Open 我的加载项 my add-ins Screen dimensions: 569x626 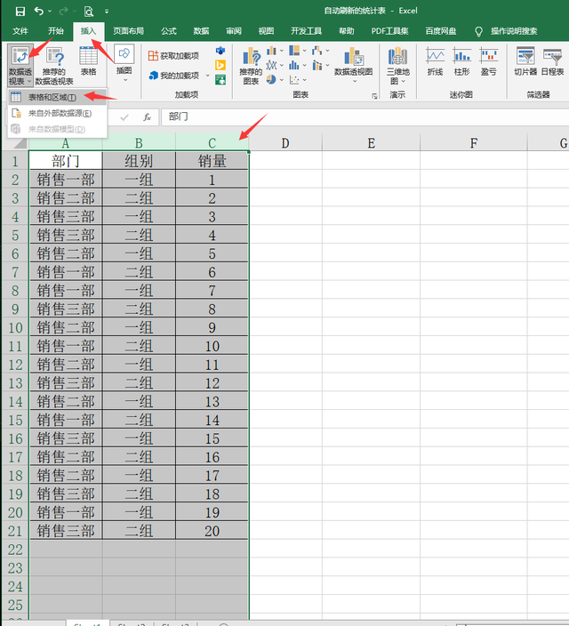[x=174, y=75]
